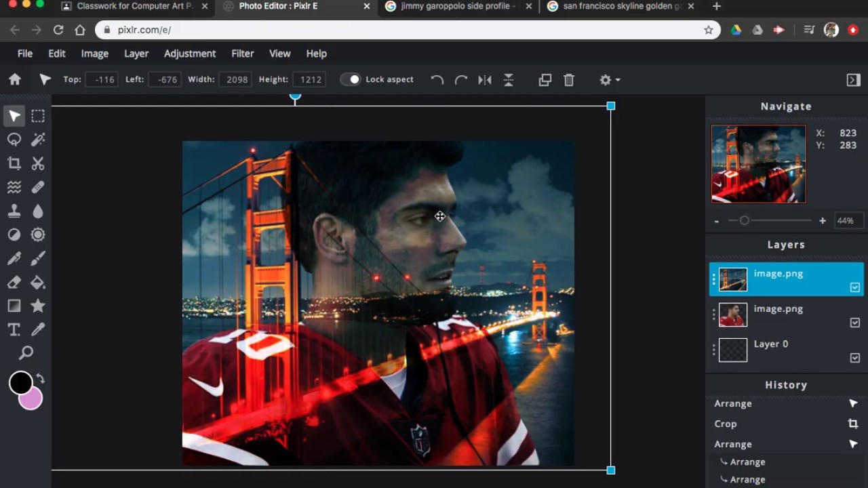This screenshot has height=488, width=868.
Task: Open the settings gear dropdown
Action: pyautogui.click(x=609, y=80)
